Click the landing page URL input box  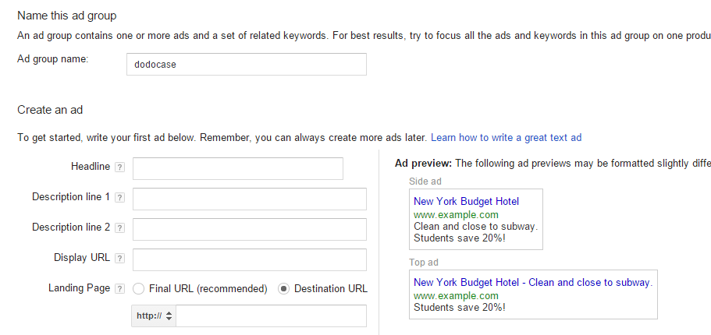coord(272,316)
